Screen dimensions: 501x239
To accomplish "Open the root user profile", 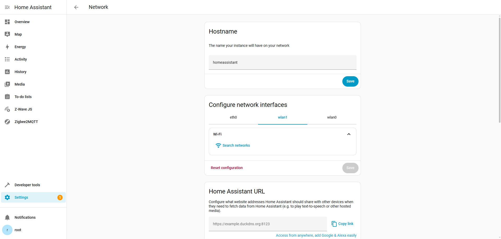I will pos(18,230).
